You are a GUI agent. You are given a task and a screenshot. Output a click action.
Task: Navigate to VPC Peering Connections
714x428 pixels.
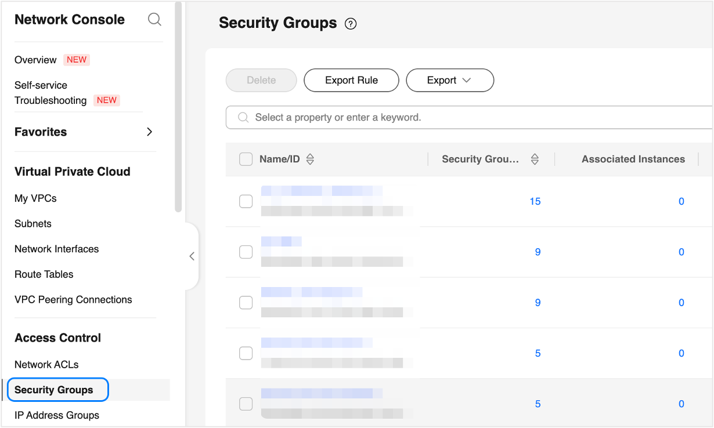tap(73, 300)
